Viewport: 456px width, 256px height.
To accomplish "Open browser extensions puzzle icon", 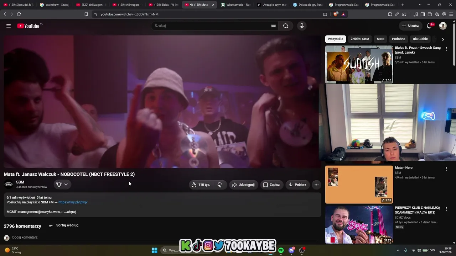I will [x=390, y=14].
